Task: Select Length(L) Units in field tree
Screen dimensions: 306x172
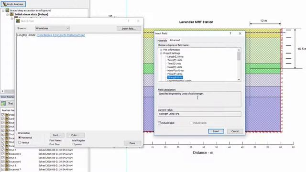Action: coord(175,56)
